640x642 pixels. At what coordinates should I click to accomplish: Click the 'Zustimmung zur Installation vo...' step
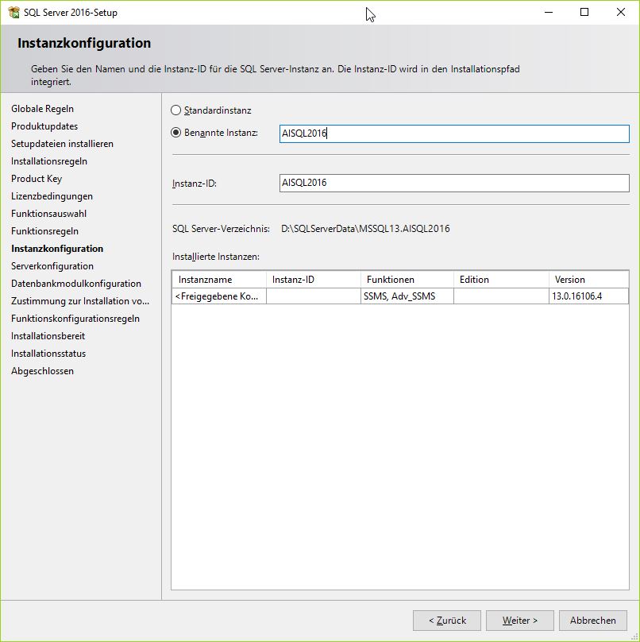click(x=80, y=301)
